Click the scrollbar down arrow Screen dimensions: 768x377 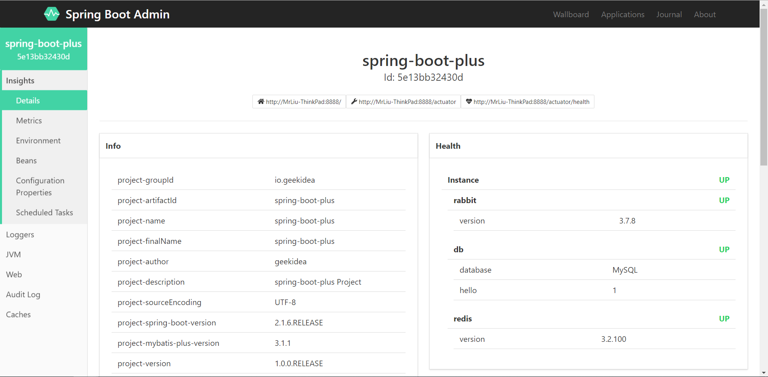click(x=764, y=373)
